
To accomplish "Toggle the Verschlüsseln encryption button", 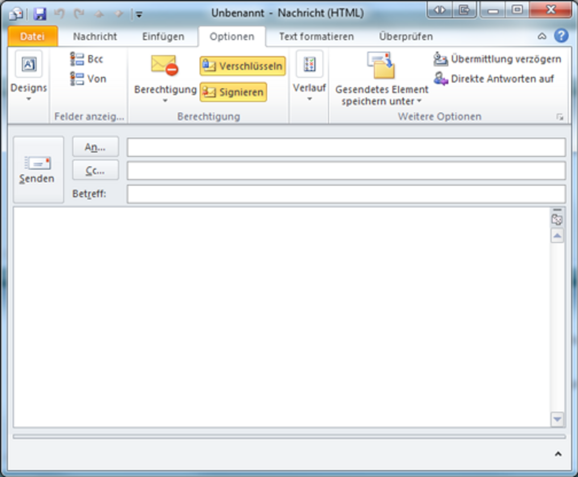I will (243, 66).
